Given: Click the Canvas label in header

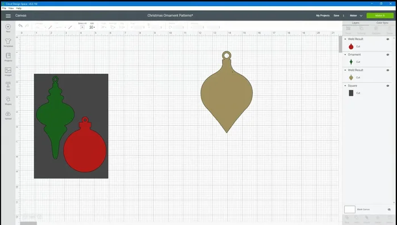Looking at the screenshot, I should pyautogui.click(x=21, y=16).
